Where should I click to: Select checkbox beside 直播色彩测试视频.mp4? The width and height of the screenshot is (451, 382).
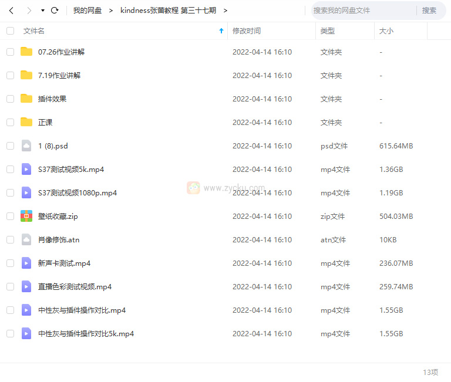[10, 286]
